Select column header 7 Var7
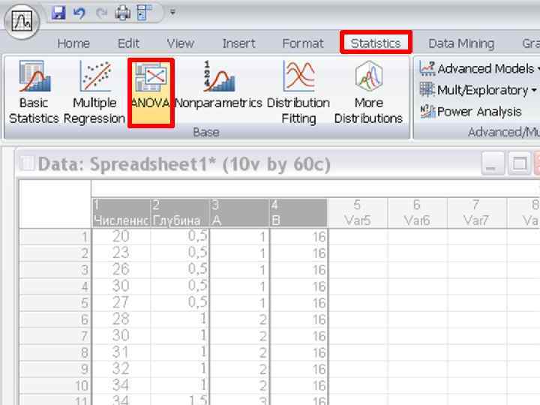Screen dimensions: 540x405 (x=477, y=213)
